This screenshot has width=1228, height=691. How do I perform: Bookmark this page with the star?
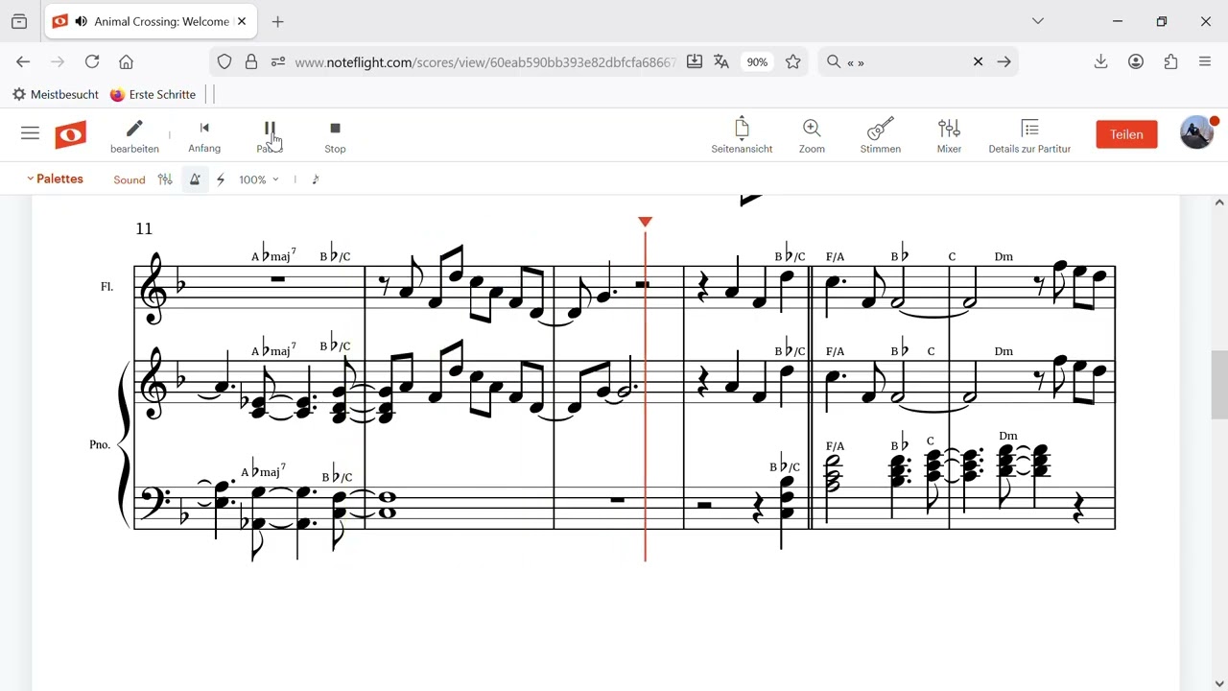point(792,61)
